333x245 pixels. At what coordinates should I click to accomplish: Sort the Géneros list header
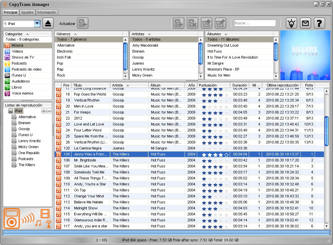coord(89,34)
